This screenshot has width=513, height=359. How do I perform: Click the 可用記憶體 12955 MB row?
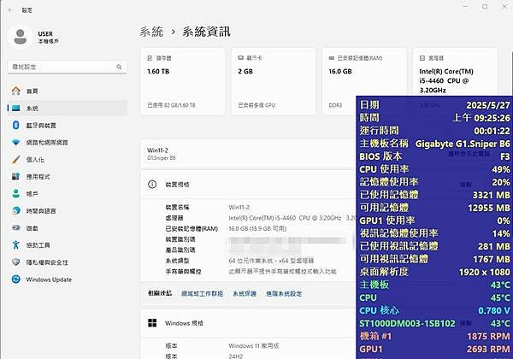point(434,208)
